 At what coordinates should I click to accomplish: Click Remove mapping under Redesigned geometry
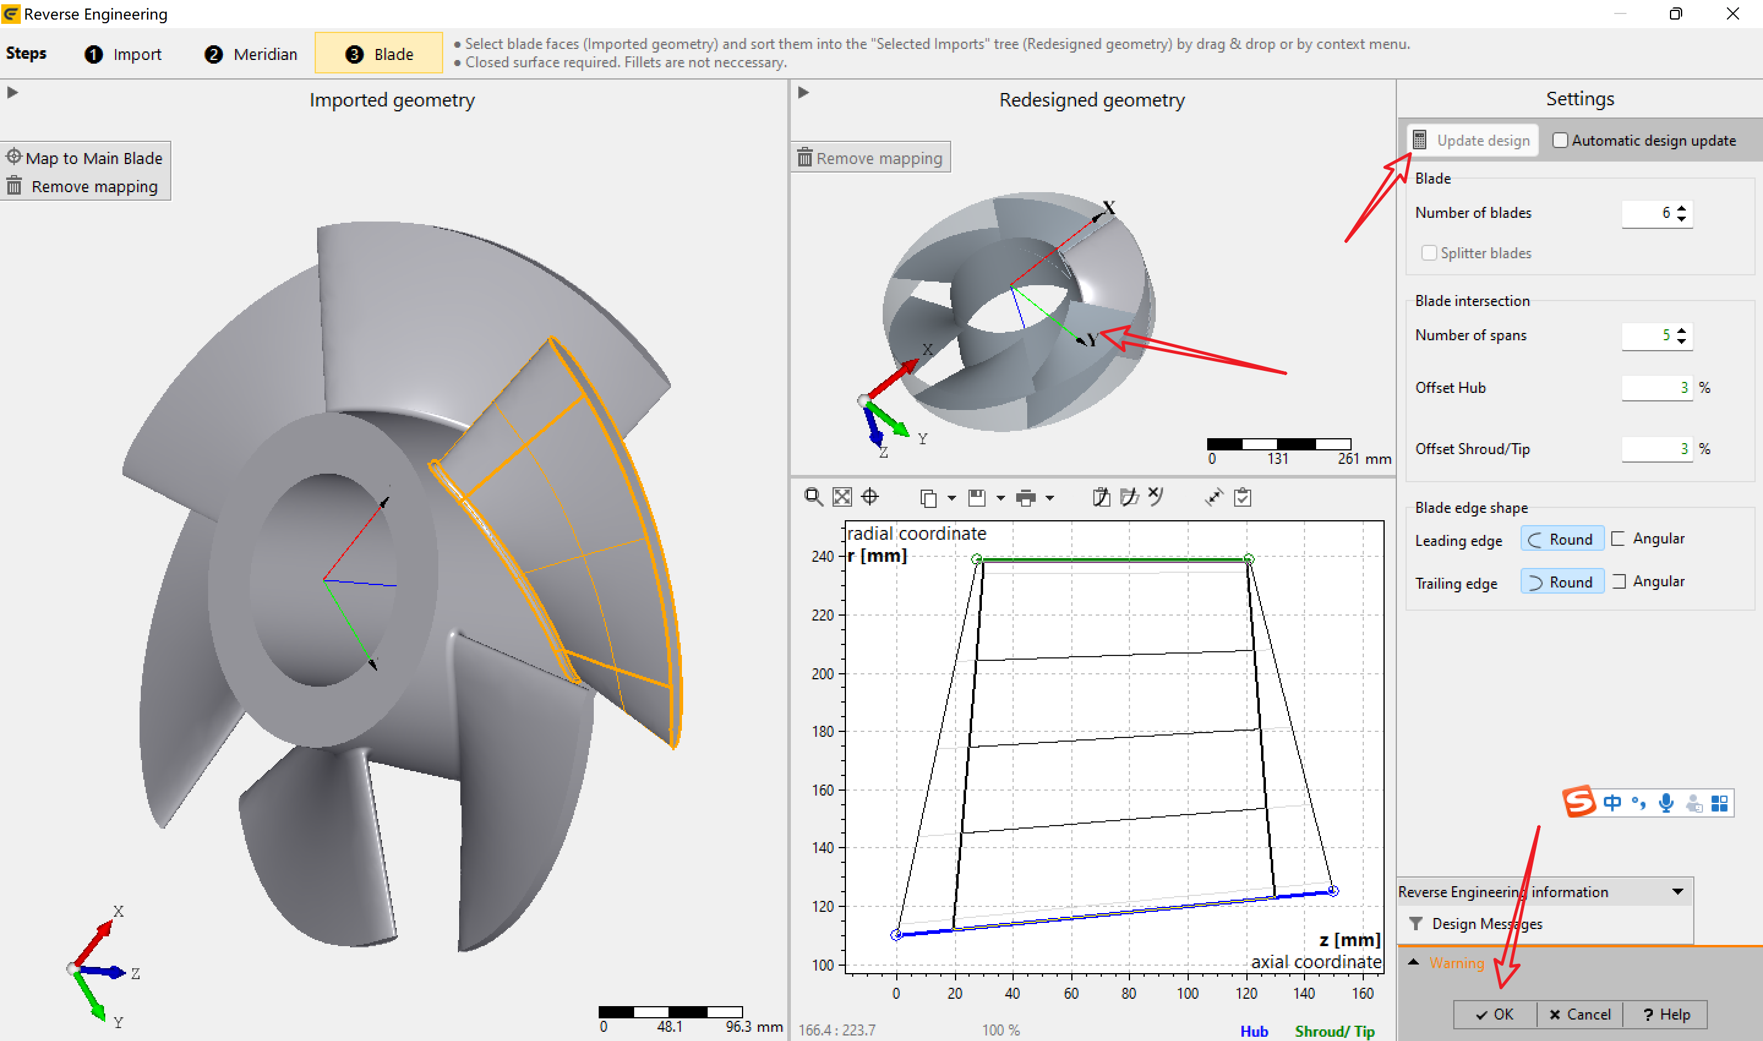(870, 158)
